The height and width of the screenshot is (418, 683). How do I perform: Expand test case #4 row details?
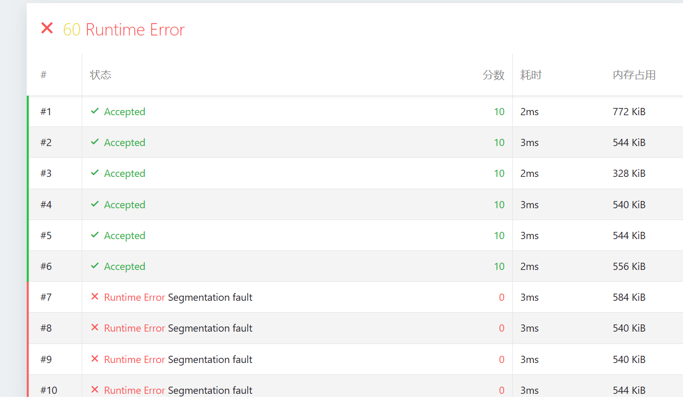[x=46, y=205]
